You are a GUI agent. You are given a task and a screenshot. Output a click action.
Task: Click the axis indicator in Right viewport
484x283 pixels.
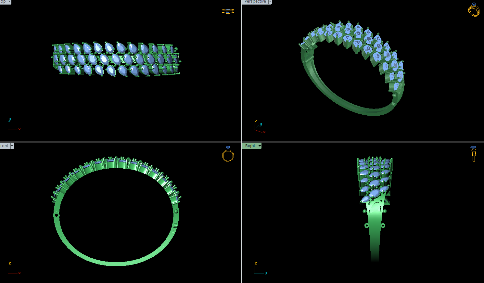259,269
